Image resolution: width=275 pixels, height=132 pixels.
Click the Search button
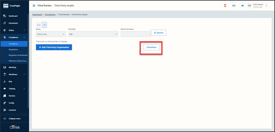click(x=159, y=33)
